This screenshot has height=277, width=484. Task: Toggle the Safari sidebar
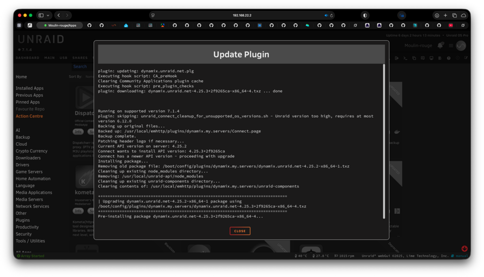pyautogui.click(x=41, y=15)
